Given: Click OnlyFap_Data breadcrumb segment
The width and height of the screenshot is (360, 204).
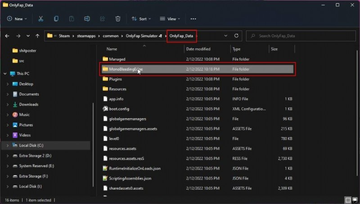Looking at the screenshot, I should pos(181,36).
